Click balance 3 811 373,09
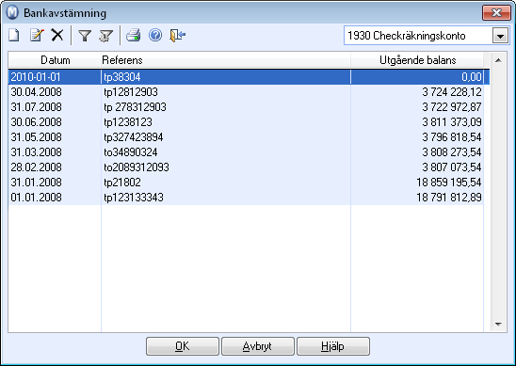The height and width of the screenshot is (366, 516). pyautogui.click(x=452, y=122)
